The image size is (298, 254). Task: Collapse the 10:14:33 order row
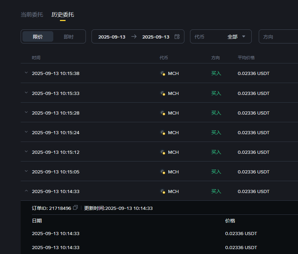[26, 191]
